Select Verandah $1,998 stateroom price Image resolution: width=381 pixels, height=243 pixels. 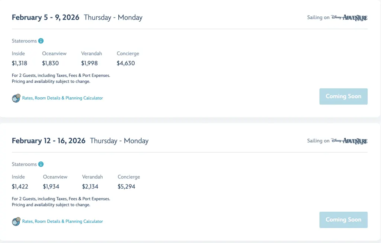[89, 63]
